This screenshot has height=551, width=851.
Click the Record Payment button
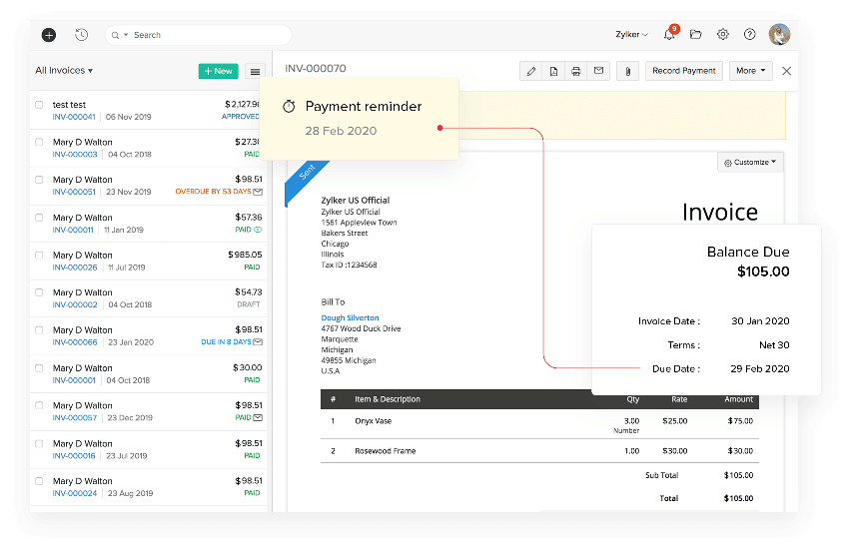coord(684,71)
